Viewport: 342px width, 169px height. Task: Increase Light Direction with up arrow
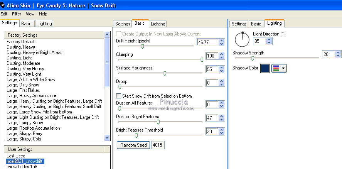click(x=269, y=39)
